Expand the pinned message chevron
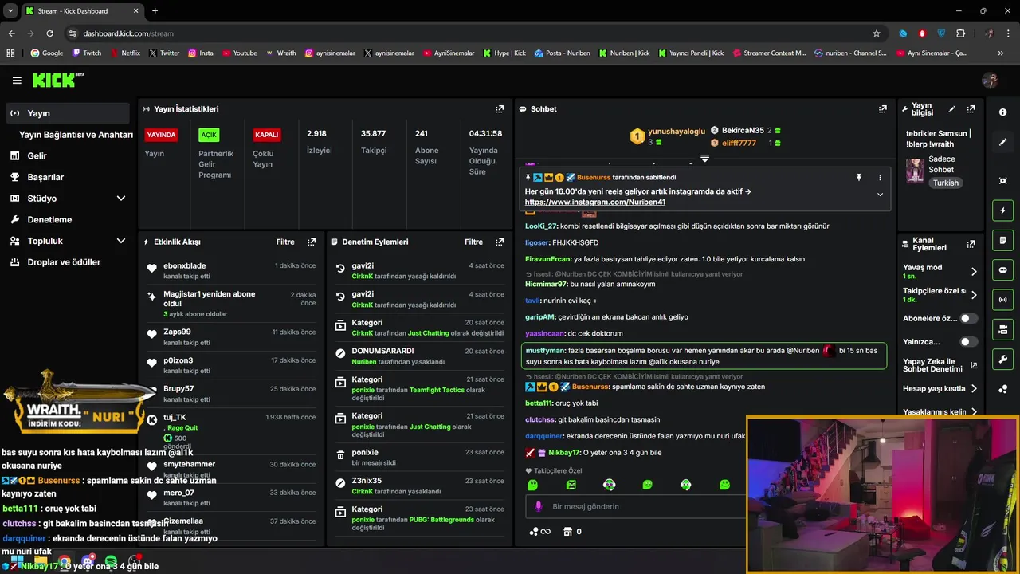 click(x=880, y=195)
